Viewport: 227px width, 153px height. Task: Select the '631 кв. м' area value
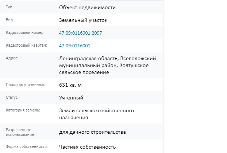coord(70,85)
